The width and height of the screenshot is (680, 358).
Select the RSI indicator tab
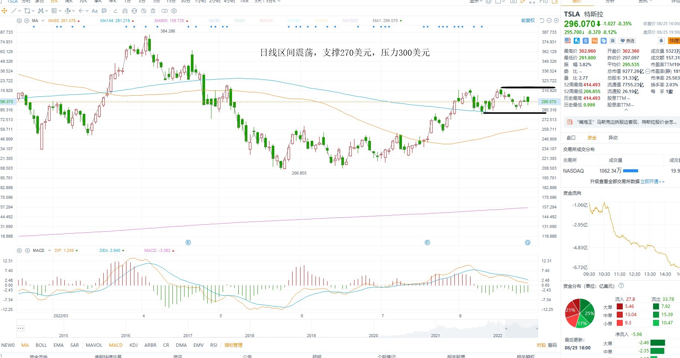(x=214, y=345)
